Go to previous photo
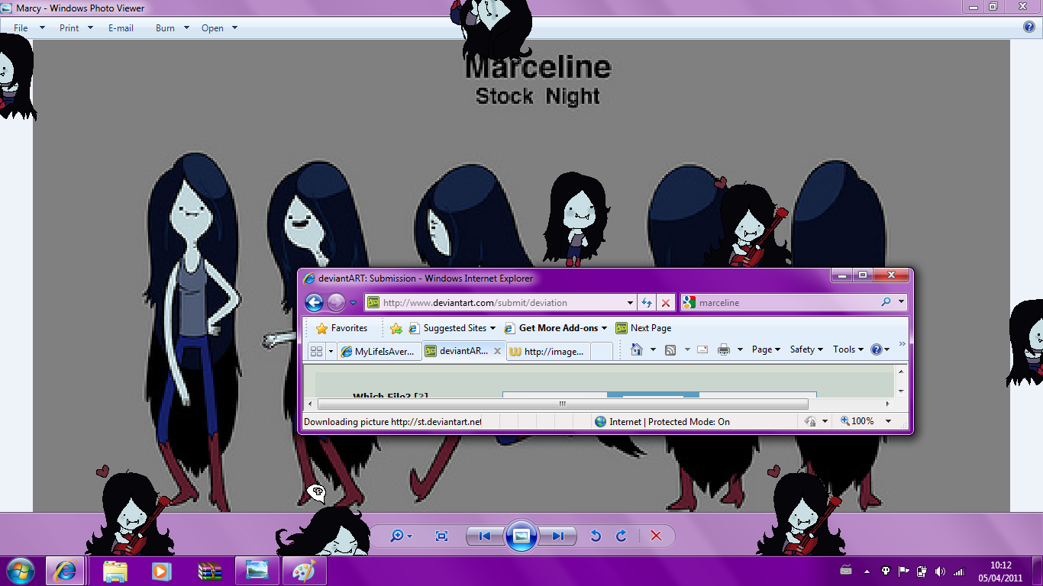Screen dimensions: 1043x586 485,536
